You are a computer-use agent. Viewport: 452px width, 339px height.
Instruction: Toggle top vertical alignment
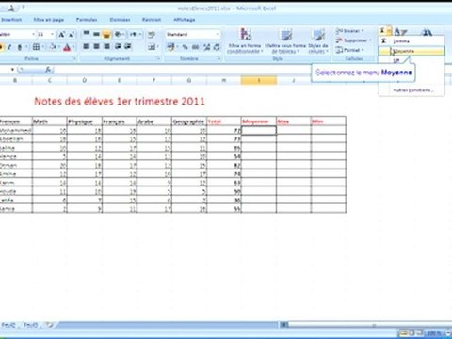(x=87, y=34)
